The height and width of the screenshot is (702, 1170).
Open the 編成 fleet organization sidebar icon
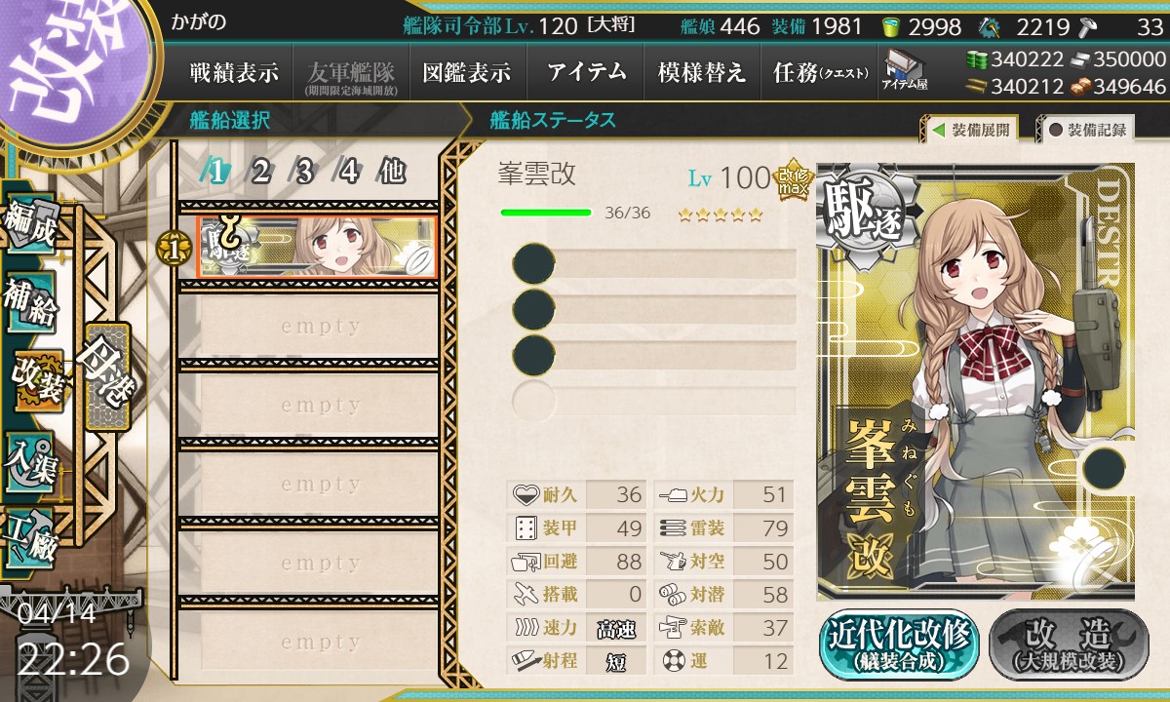point(31,226)
